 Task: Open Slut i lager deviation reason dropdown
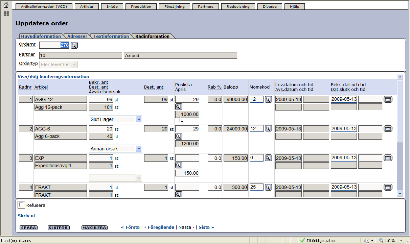point(115,119)
